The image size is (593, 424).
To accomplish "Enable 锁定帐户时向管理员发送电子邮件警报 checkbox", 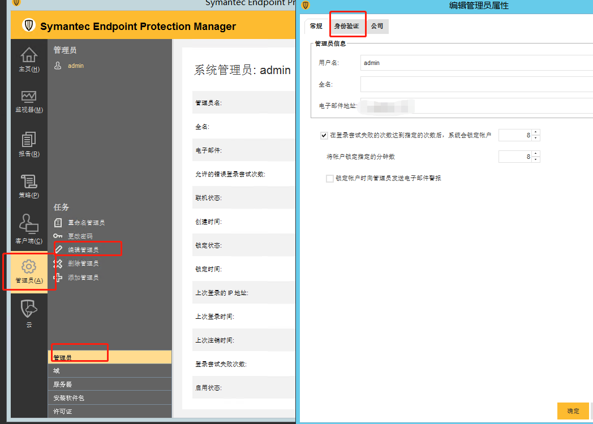I will (x=330, y=179).
